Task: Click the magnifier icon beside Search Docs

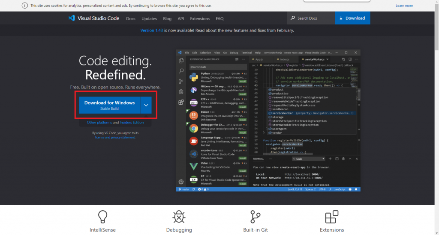Action: 292,18
